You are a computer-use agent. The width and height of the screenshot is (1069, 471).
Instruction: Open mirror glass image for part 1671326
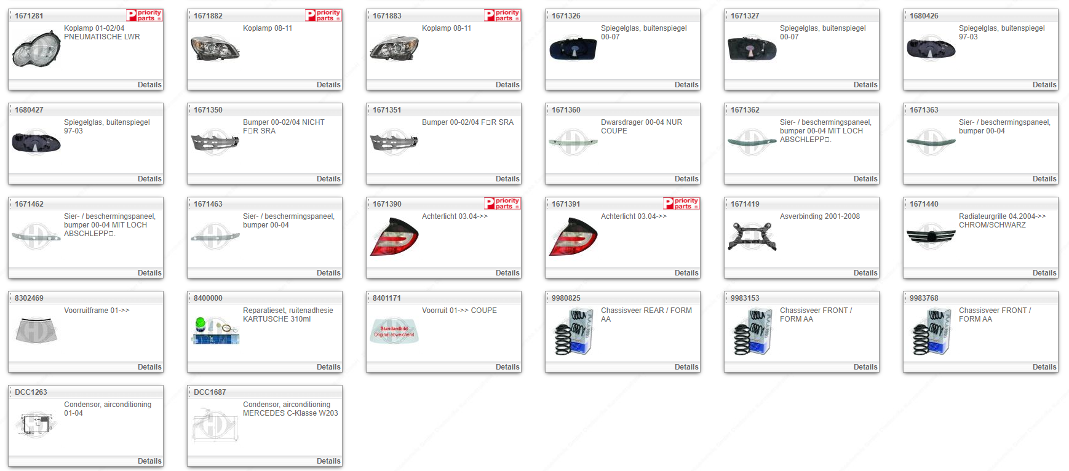coord(573,49)
